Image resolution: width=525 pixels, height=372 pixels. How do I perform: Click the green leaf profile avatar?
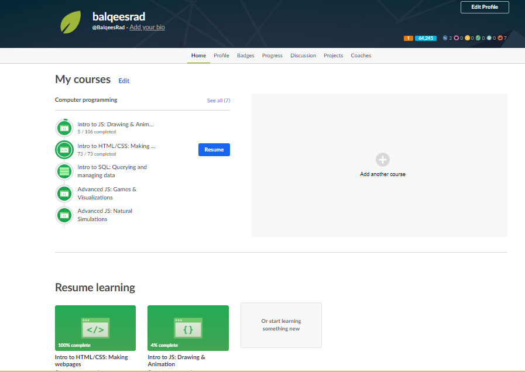(x=71, y=22)
